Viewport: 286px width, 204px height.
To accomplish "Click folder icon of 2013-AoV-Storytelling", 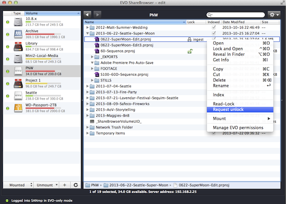I will pos(92,110).
